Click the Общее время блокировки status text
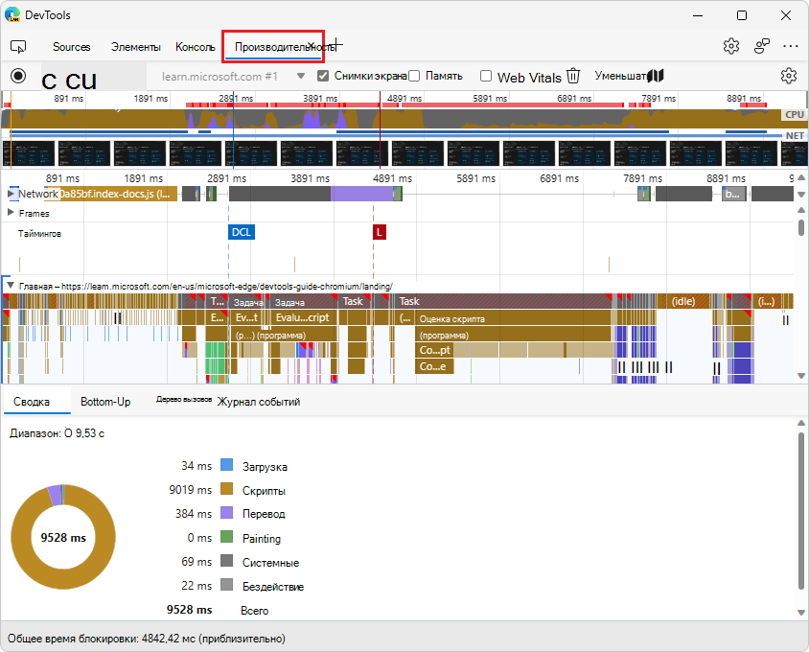 click(147, 639)
